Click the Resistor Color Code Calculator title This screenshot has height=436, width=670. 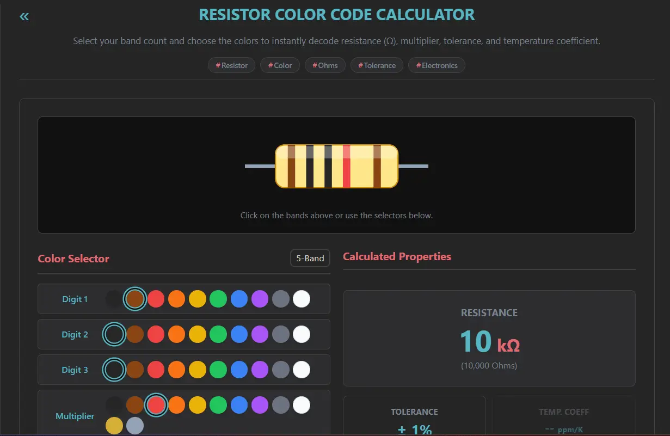[337, 15]
